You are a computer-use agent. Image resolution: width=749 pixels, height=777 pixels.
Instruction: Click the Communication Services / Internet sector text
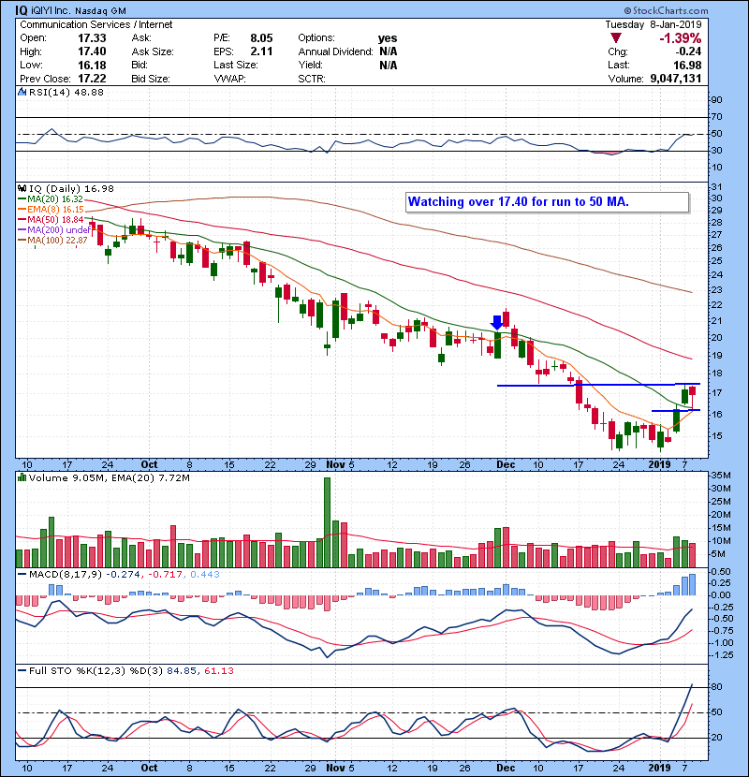96,24
